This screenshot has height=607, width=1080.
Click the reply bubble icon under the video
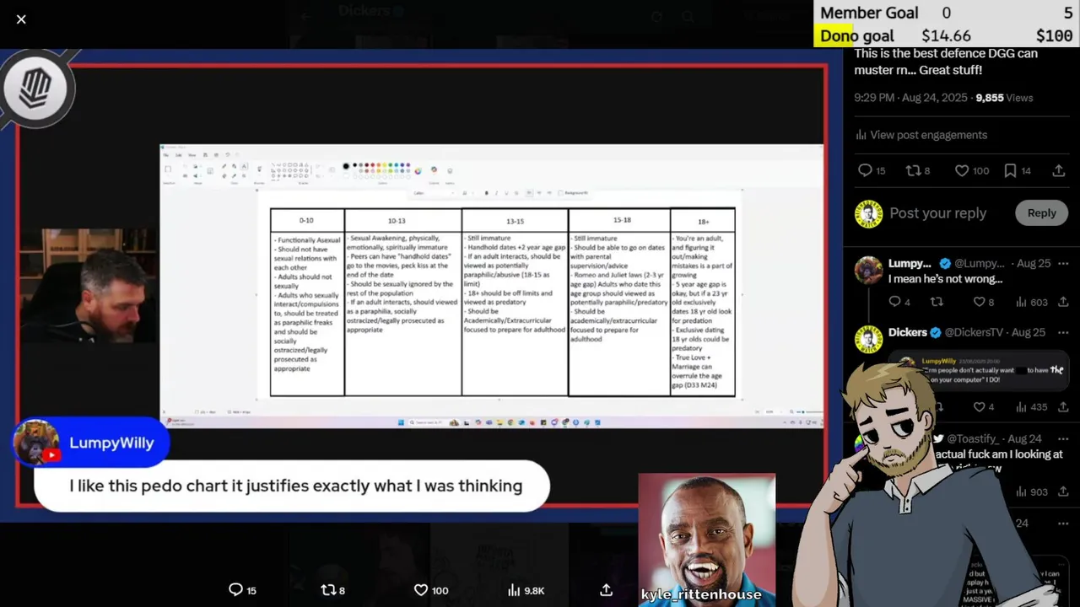click(x=236, y=590)
